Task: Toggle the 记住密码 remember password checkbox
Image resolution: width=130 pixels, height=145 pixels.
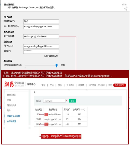Action: click(45, 56)
